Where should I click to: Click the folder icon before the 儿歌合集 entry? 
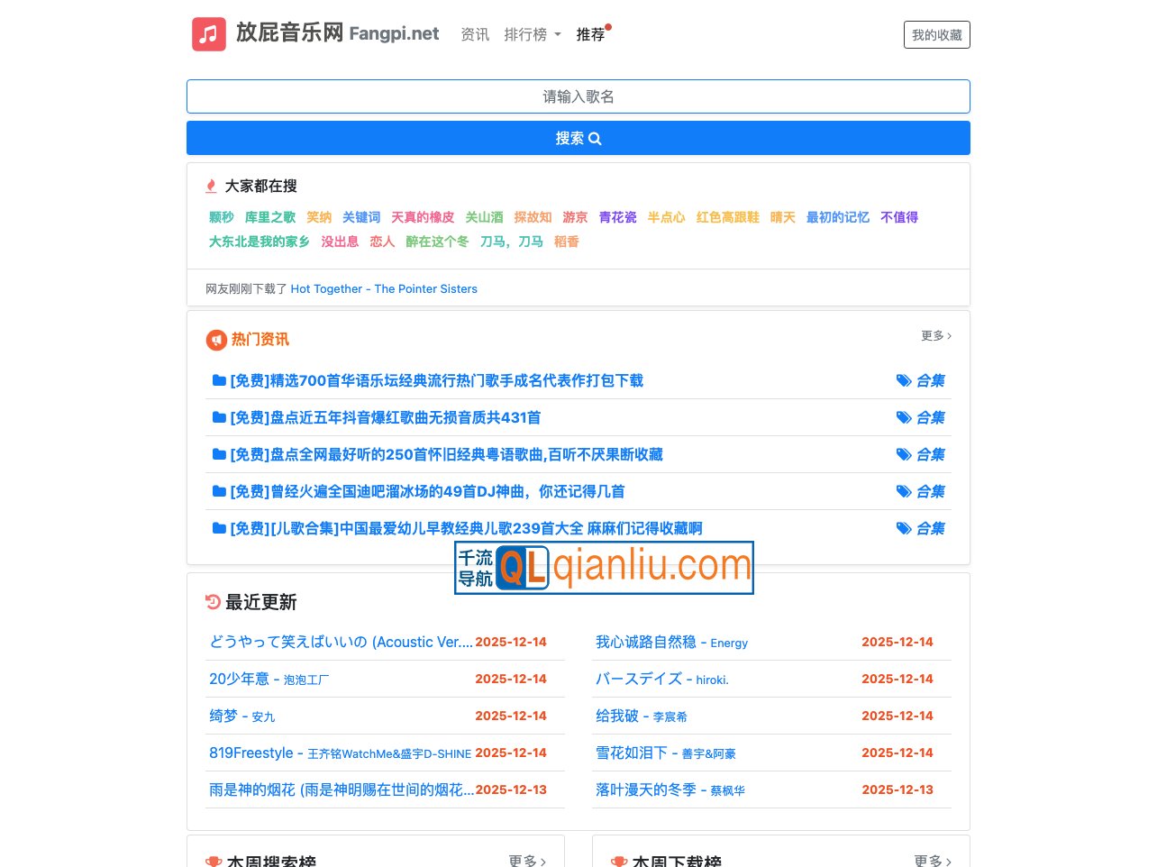(x=218, y=528)
